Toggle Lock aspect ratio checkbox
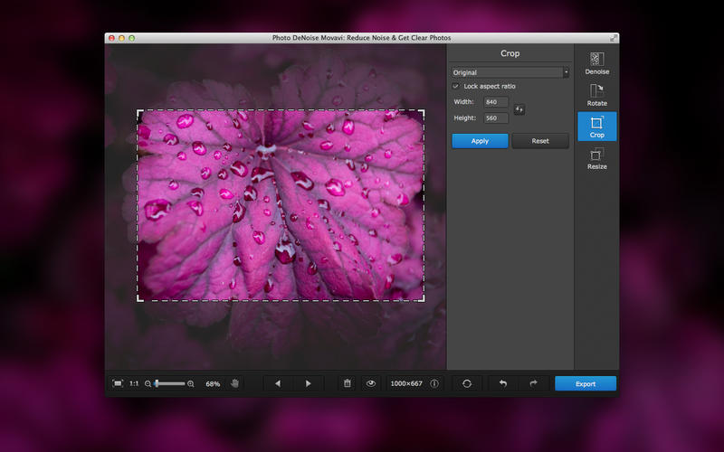Viewport: 724px width, 452px height. tap(456, 86)
